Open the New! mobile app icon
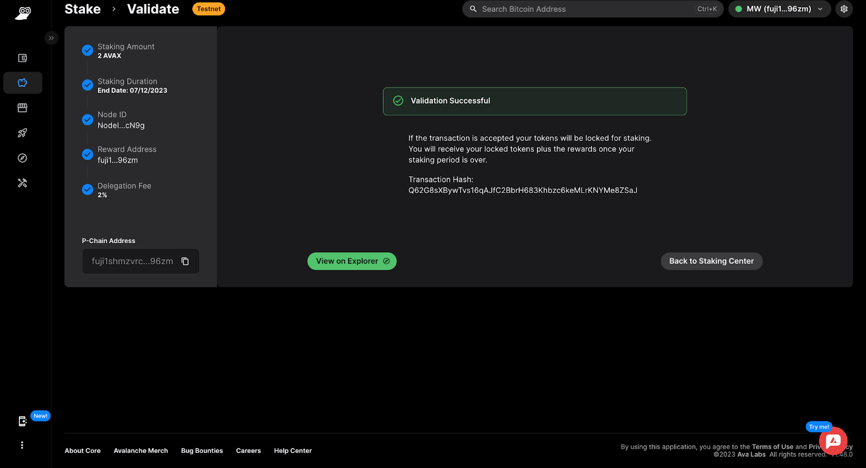 (23, 422)
